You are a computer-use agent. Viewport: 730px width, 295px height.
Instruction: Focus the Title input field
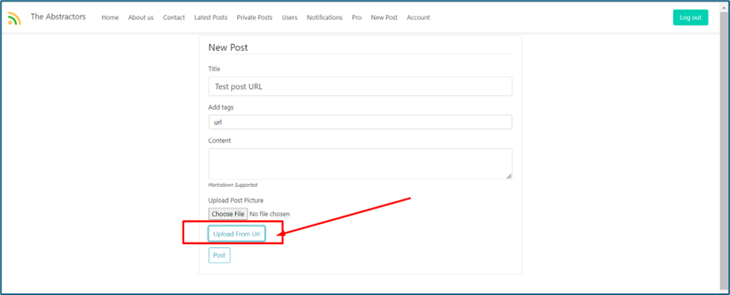(x=360, y=86)
